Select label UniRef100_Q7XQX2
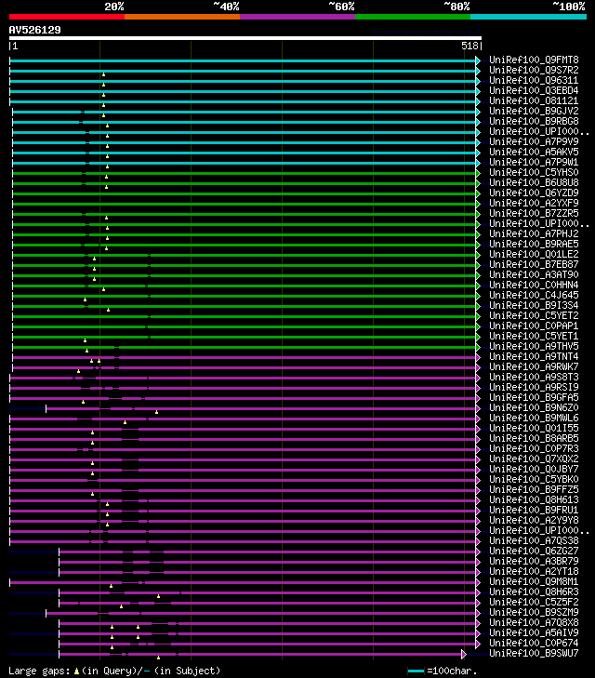 pos(534,459)
